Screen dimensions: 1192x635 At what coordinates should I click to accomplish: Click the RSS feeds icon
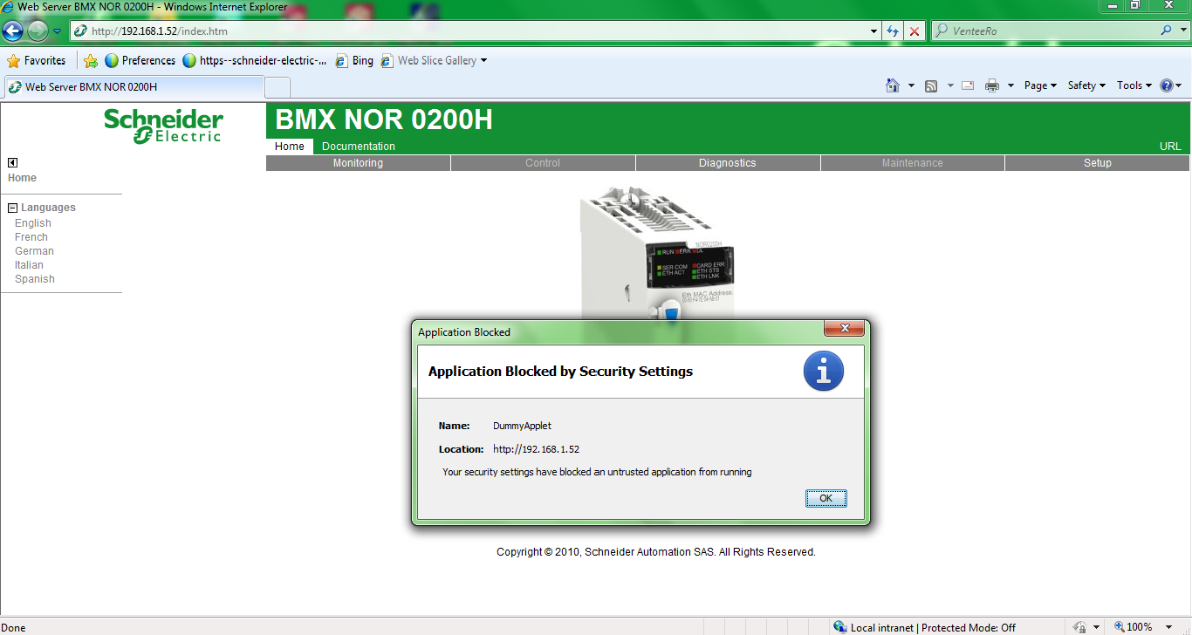pos(931,85)
